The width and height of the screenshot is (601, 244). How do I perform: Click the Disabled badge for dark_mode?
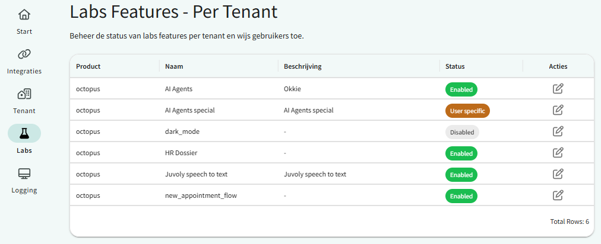tap(462, 132)
